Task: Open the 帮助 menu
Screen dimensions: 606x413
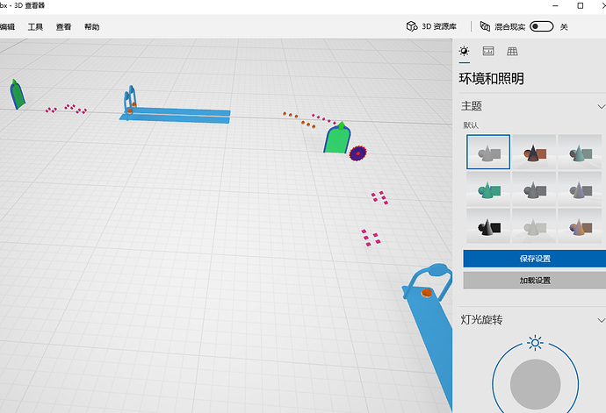Action: (x=92, y=26)
